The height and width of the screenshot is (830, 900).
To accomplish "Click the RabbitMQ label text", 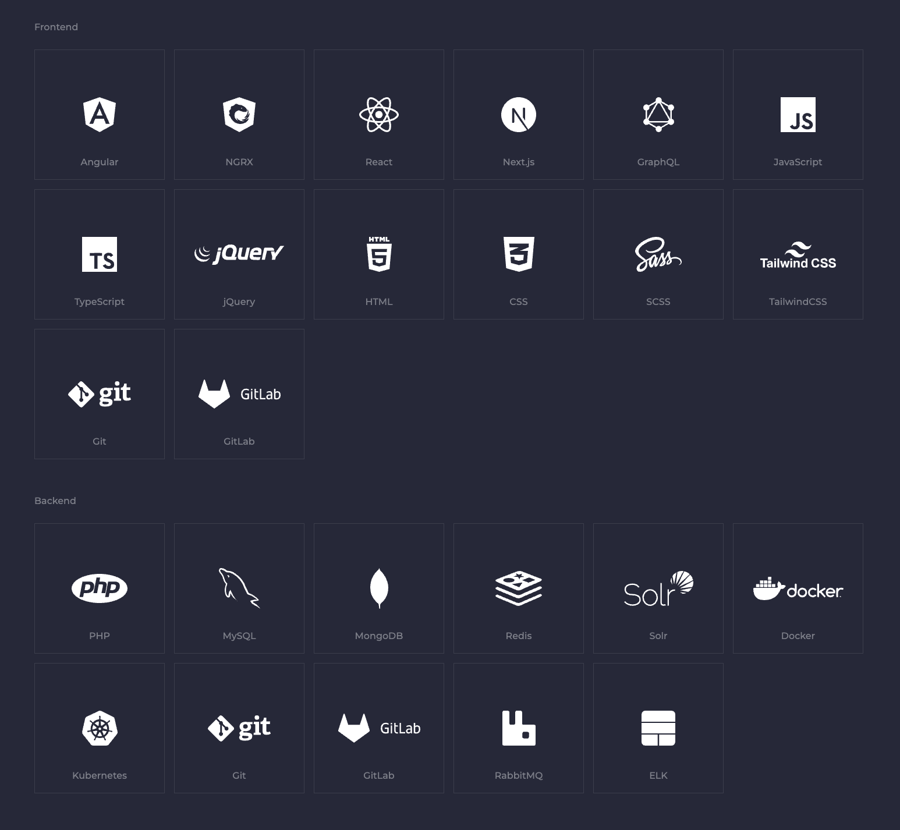I will (519, 775).
